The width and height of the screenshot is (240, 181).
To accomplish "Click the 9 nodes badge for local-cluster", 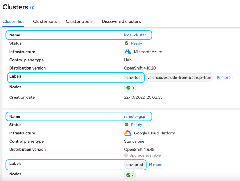I will pyautogui.click(x=130, y=88).
